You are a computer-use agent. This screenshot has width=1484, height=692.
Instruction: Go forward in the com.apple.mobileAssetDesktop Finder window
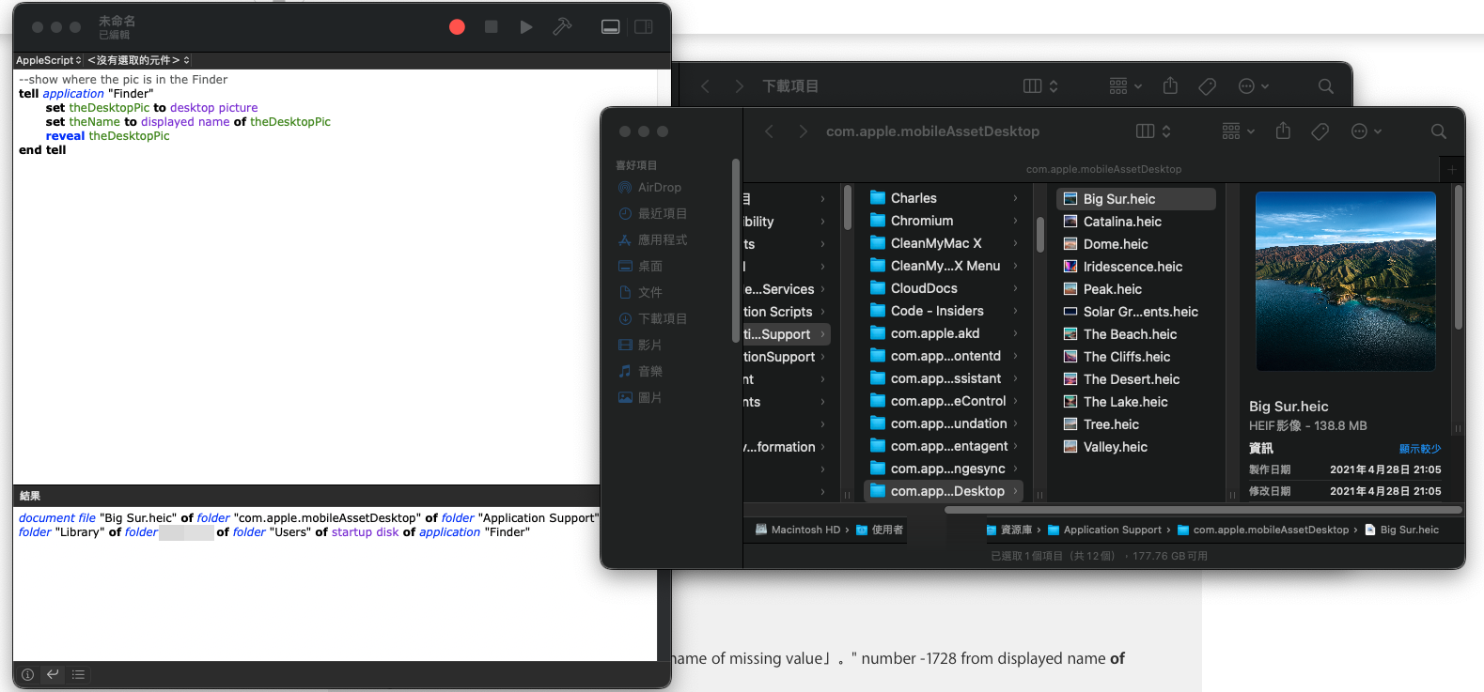(803, 131)
